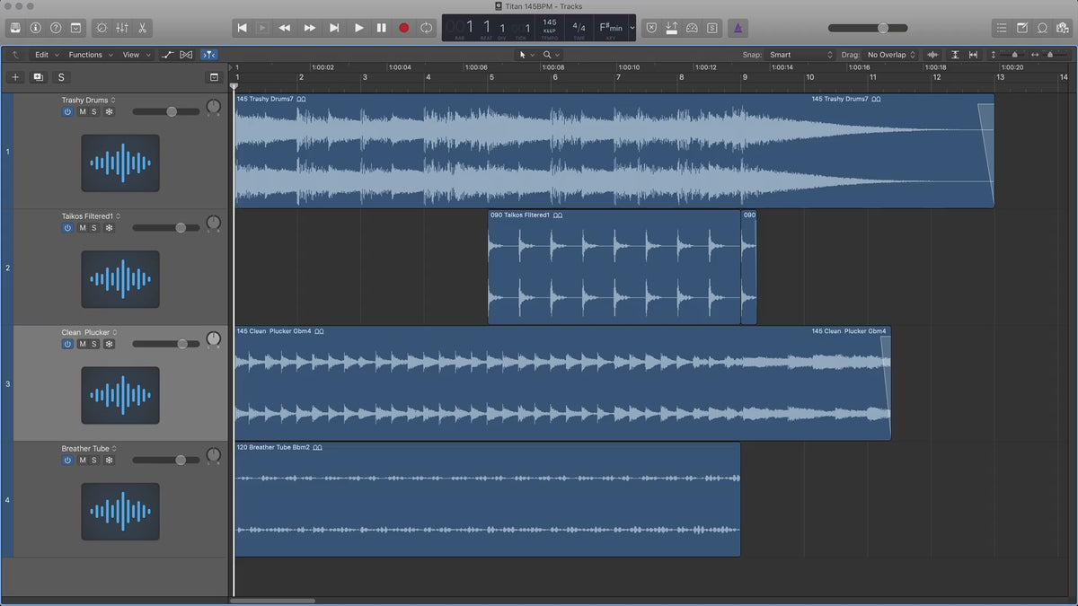Expand the display mode arrow beside key signature

click(x=632, y=28)
